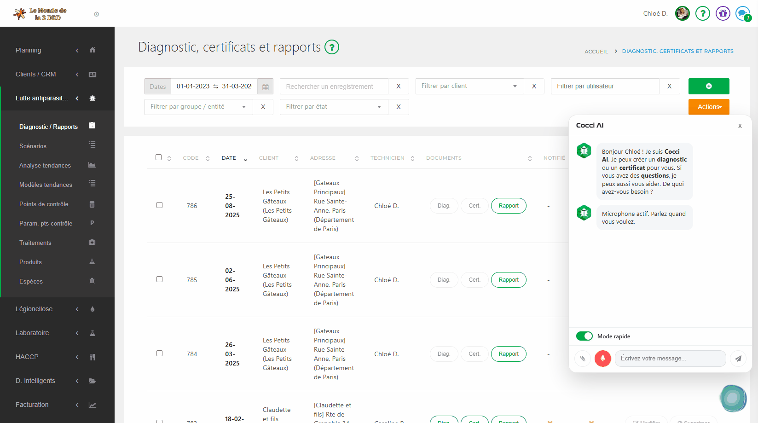Open the Filtrer par état dropdown
758x423 pixels.
(x=333, y=106)
